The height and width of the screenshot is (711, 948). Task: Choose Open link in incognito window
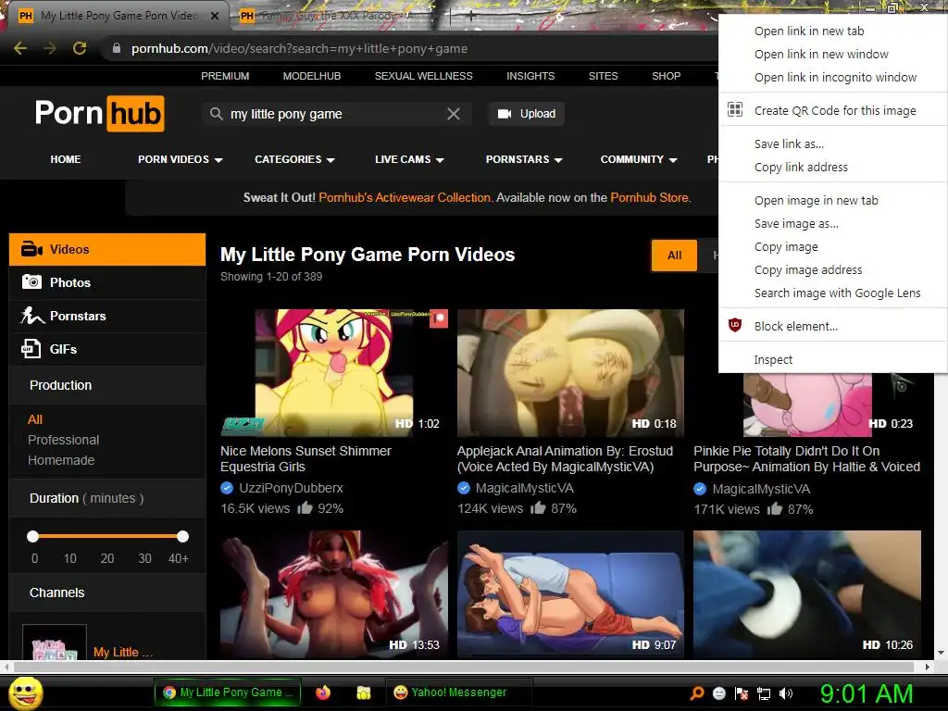click(x=833, y=78)
